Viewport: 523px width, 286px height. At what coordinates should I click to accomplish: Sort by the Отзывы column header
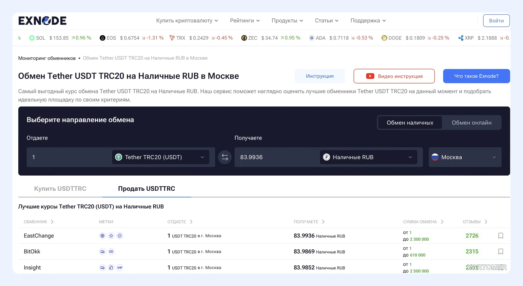point(475,222)
